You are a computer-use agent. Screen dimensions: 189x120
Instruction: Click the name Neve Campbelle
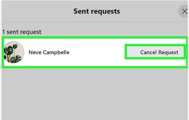49,52
